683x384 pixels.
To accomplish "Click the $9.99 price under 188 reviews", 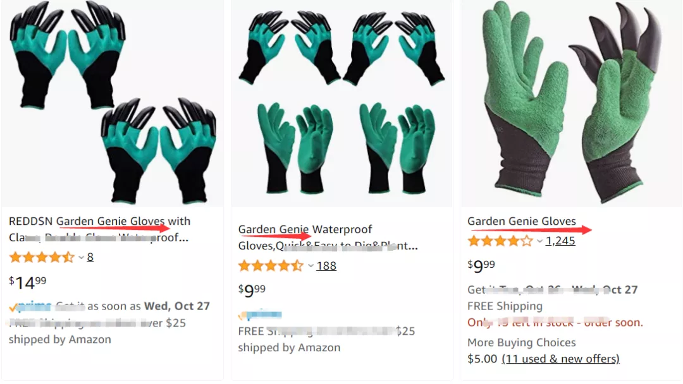I will (252, 290).
